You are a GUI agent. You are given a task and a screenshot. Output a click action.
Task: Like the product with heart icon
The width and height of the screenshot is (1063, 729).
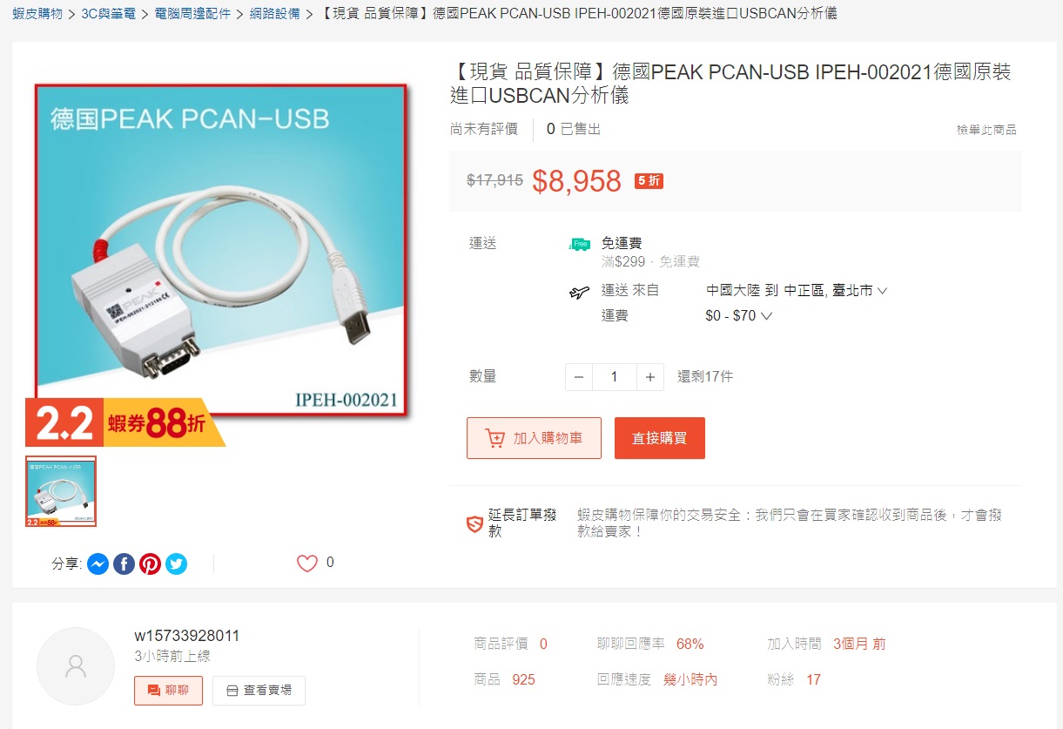point(307,564)
